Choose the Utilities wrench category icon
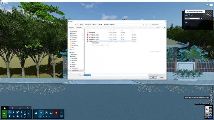The height and width of the screenshot is (120, 214). (x=25, y=117)
